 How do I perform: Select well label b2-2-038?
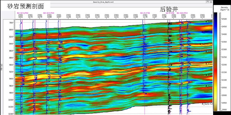click(x=170, y=13)
